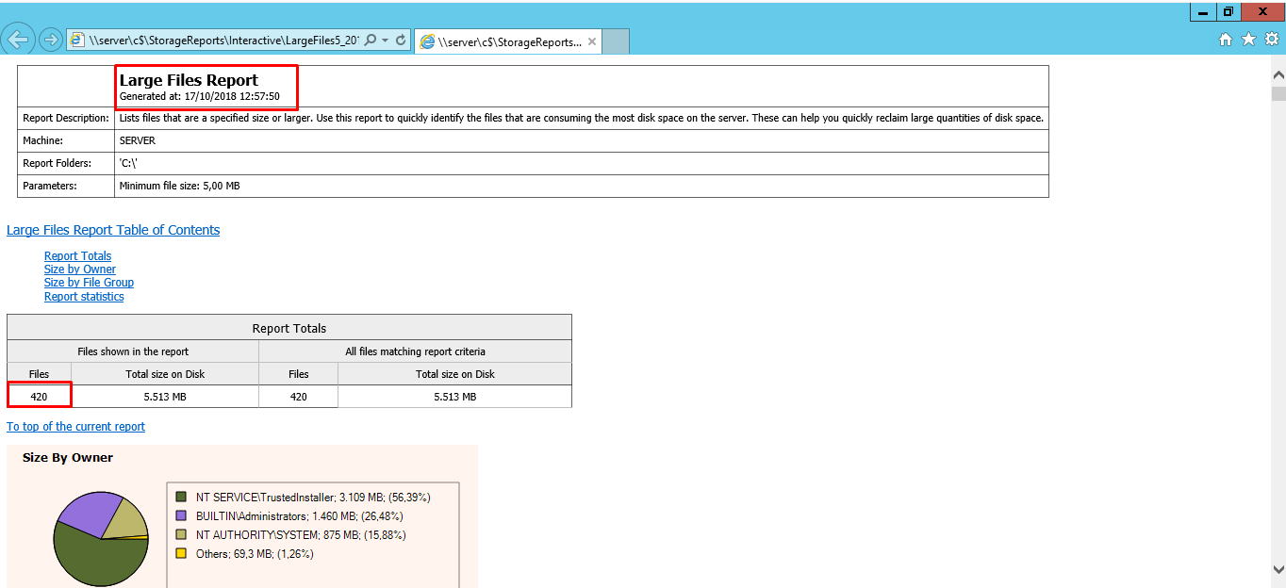Viewport: 1286px width, 588px height.
Task: Restore down the browser window
Action: [x=1228, y=11]
